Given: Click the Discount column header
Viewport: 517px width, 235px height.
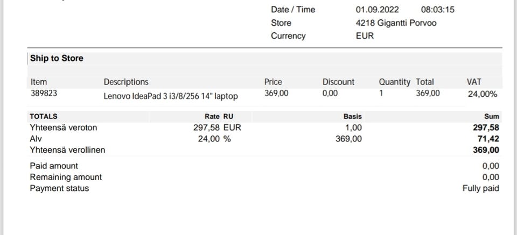Looking at the screenshot, I should click(x=338, y=82).
